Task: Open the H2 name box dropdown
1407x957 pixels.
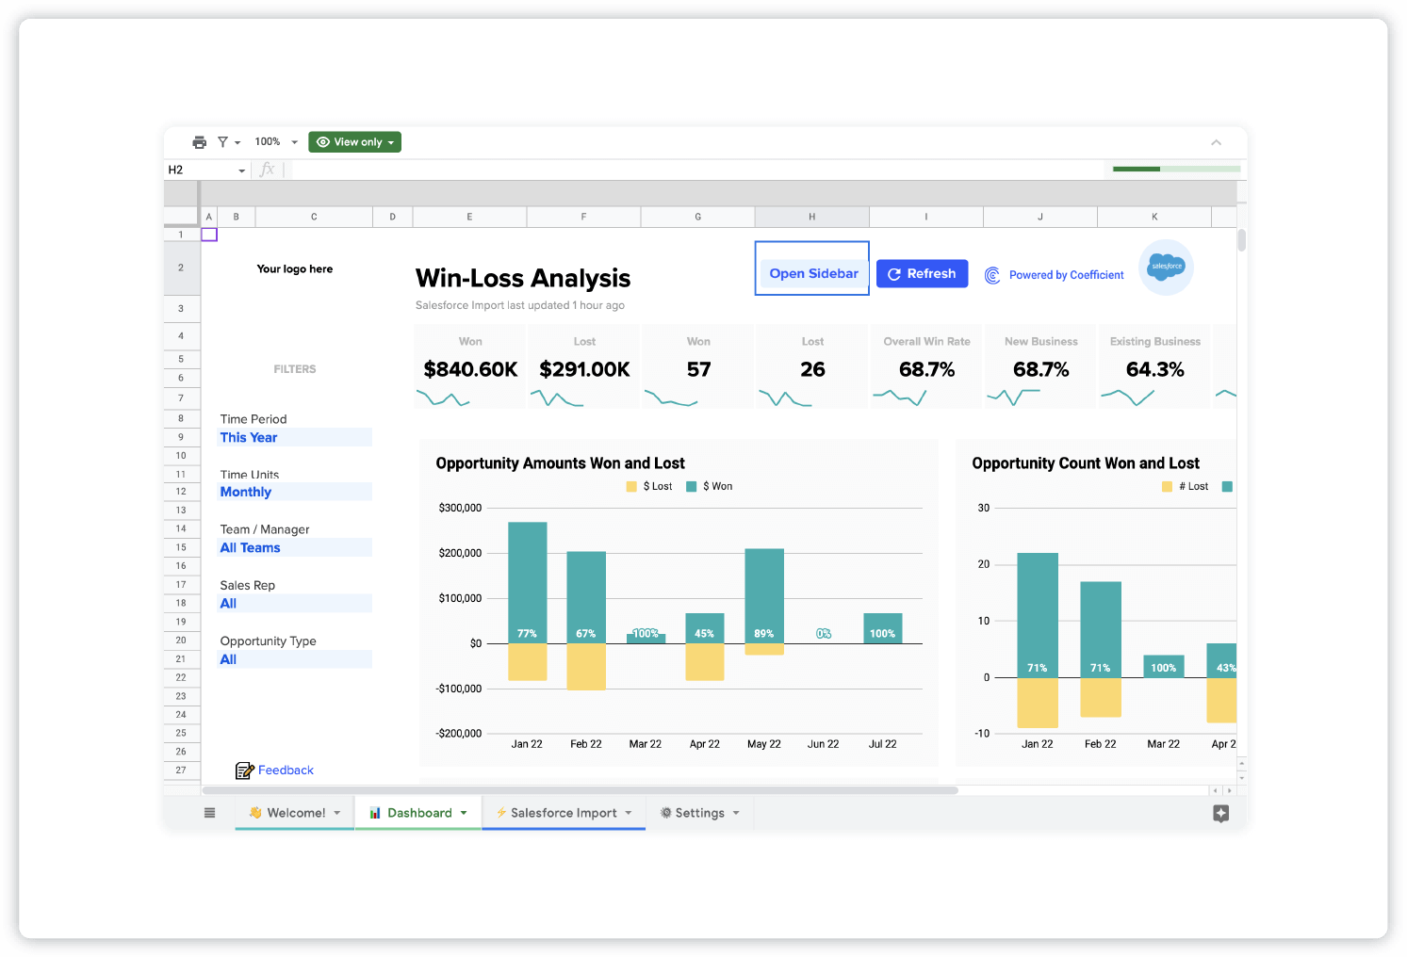Action: 241,170
